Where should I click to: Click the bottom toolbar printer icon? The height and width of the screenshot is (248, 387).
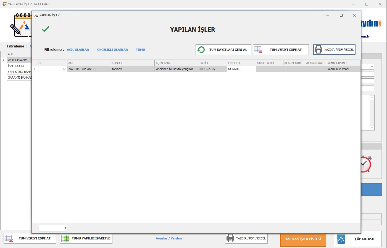click(x=230, y=238)
